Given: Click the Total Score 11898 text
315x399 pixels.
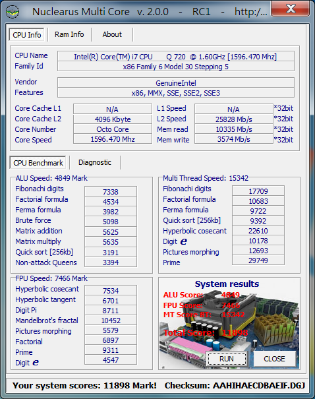Looking at the screenshot, I should pyautogui.click(x=206, y=332).
